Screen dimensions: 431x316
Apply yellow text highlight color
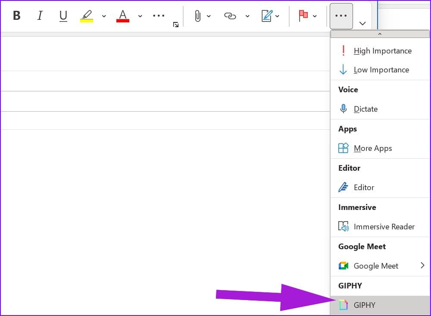click(x=87, y=16)
